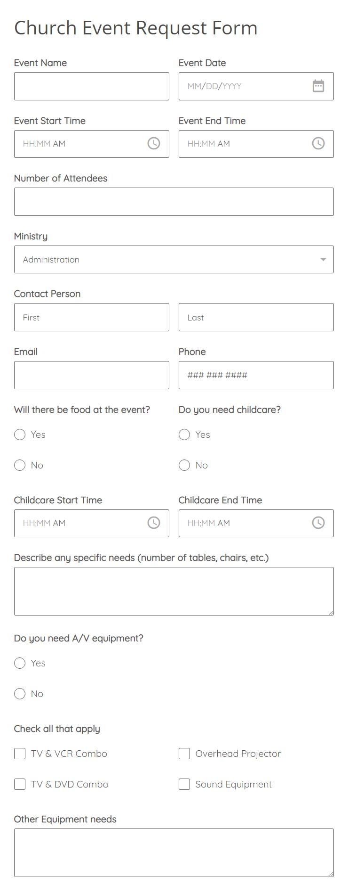Select Yes for A/V equipment
This screenshot has width=348, height=886.
pos(20,663)
